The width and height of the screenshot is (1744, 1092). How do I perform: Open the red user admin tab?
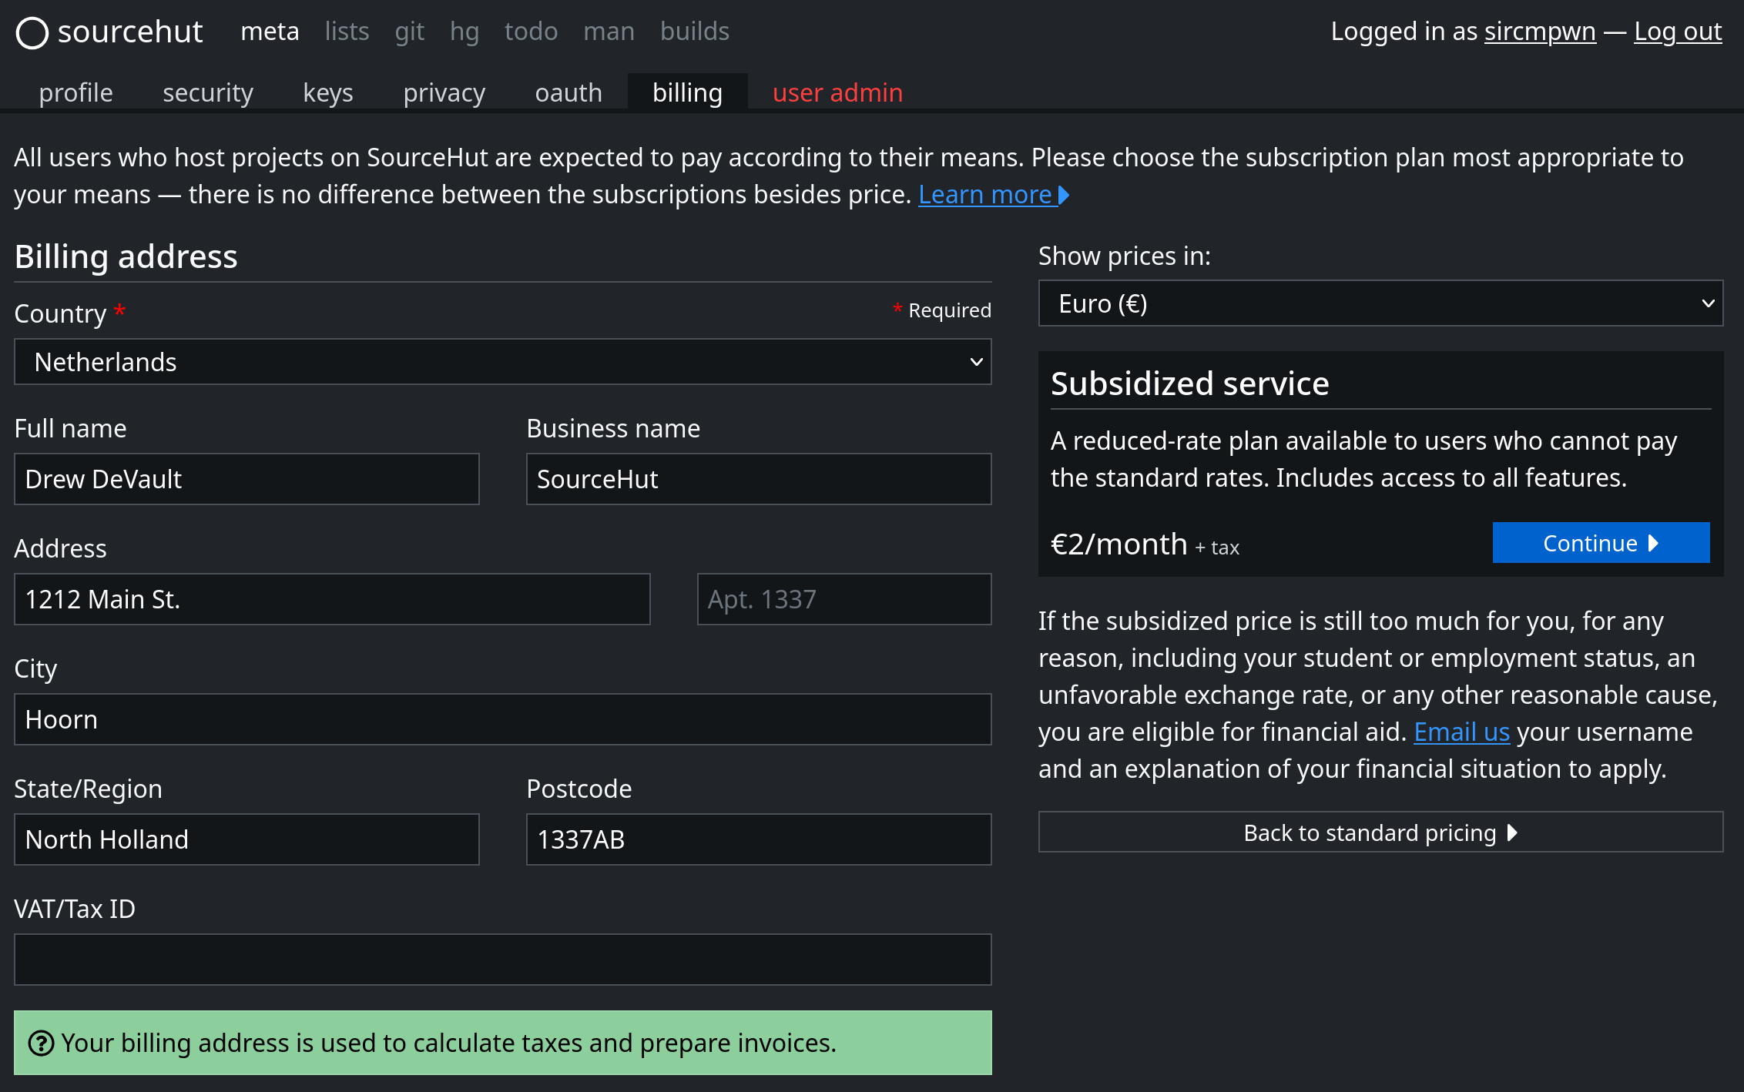[x=837, y=93]
